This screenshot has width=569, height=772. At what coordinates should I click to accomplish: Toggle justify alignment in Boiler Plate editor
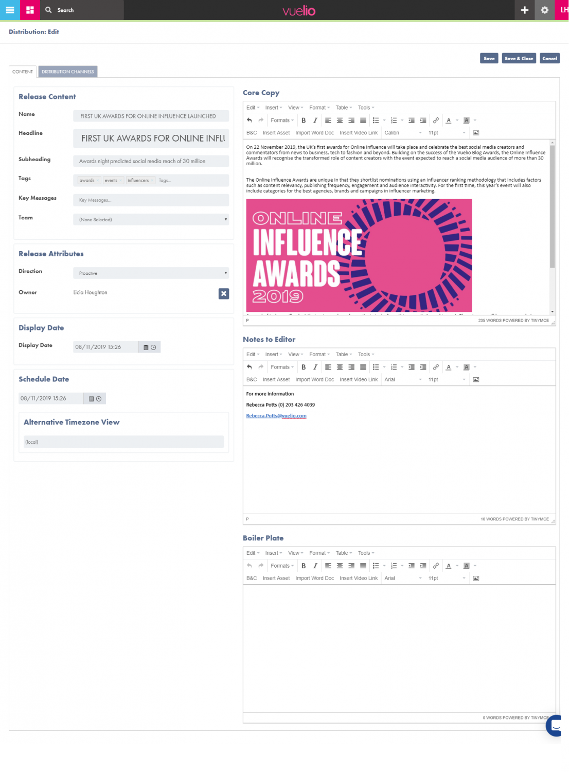[x=363, y=566]
